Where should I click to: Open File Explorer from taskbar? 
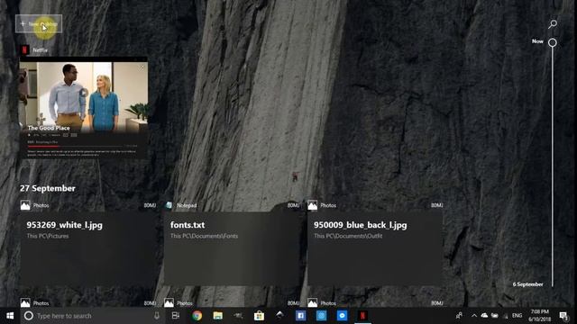(x=218, y=316)
